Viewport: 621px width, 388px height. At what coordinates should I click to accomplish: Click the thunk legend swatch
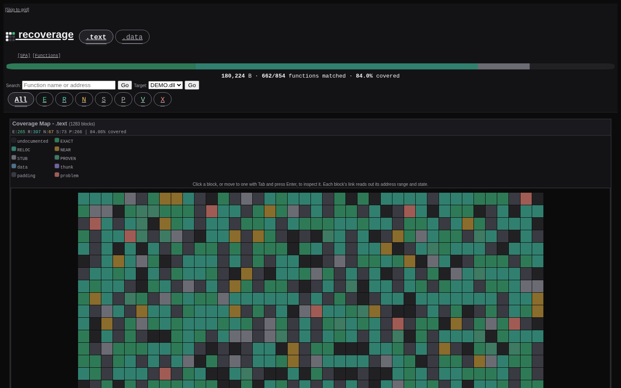point(57,166)
